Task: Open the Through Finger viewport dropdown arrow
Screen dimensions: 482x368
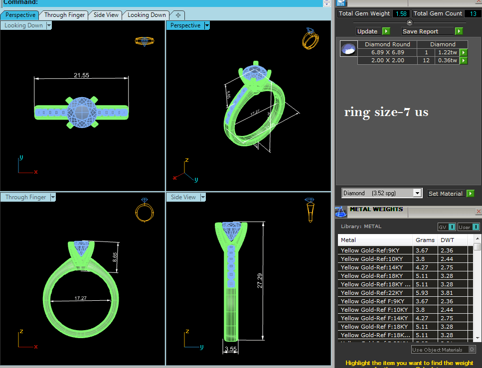Action: [x=53, y=197]
